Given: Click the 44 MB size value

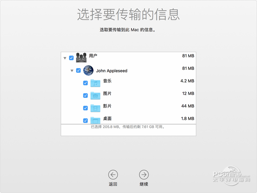Looking at the screenshot, I should [188, 106].
